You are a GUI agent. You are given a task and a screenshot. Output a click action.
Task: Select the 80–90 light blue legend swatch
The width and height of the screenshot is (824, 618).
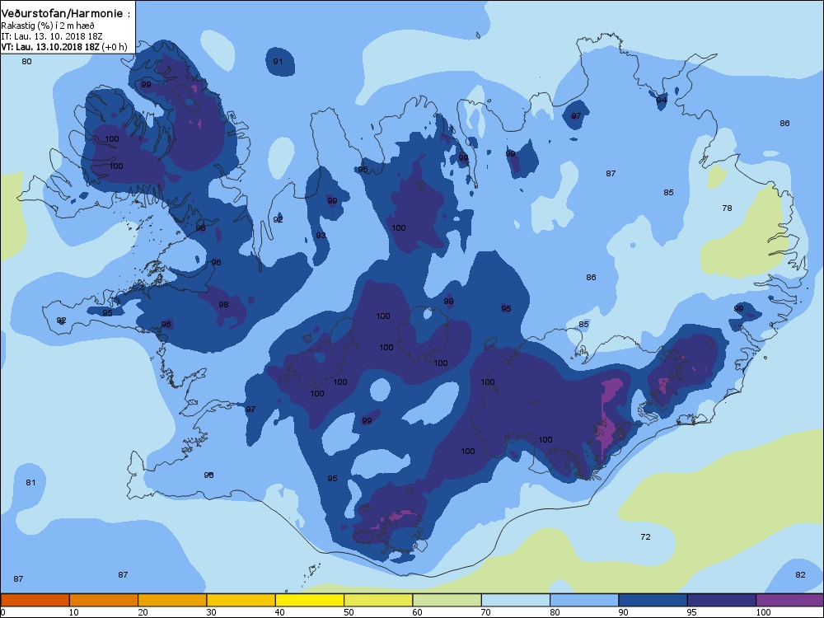pyautogui.click(x=584, y=600)
